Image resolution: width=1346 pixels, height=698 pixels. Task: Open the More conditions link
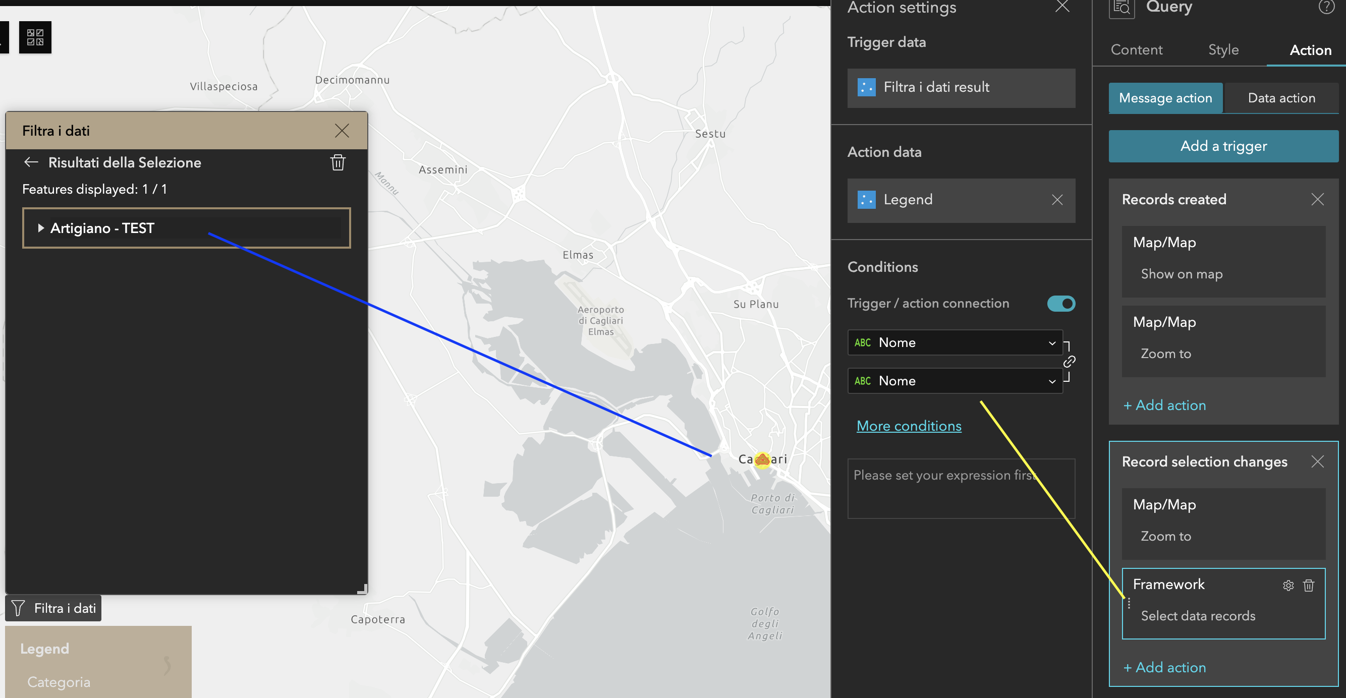tap(909, 426)
